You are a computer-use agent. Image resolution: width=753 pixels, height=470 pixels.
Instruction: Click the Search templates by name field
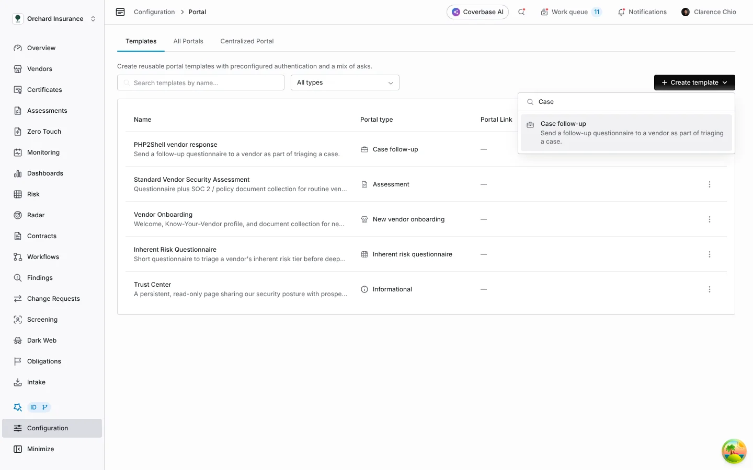[x=201, y=83]
